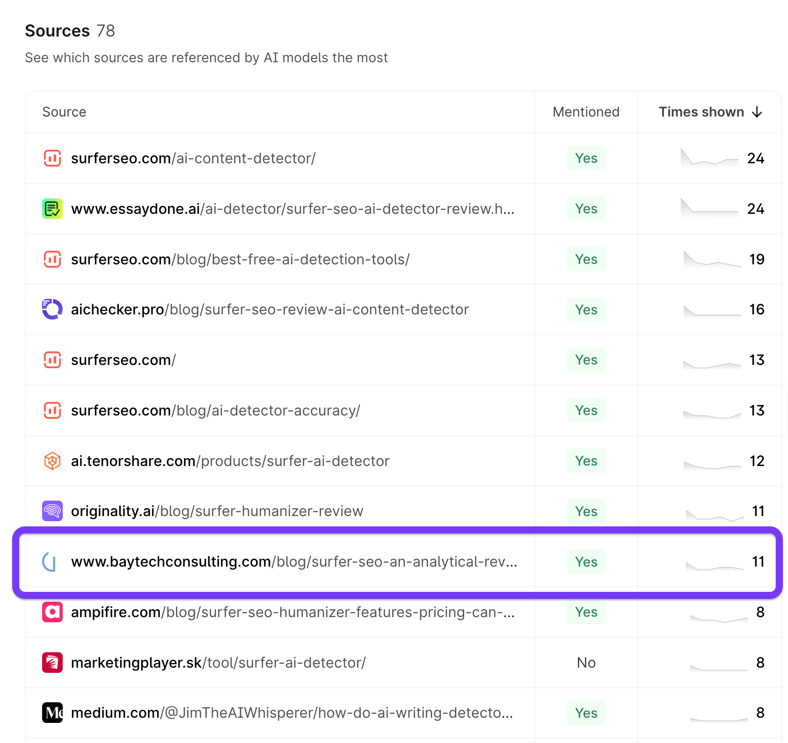Click the sparkline for aichecker.pro row
The height and width of the screenshot is (743, 788).
pyautogui.click(x=712, y=311)
